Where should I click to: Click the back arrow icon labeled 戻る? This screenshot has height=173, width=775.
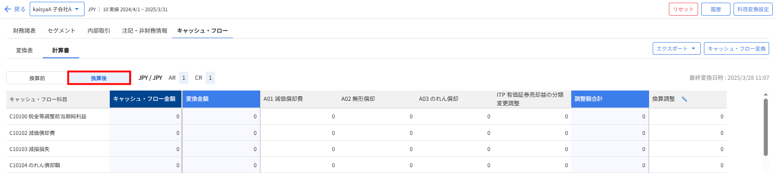[x=14, y=9]
